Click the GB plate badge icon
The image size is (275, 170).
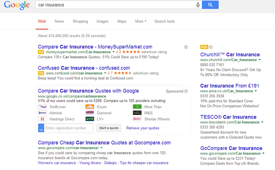pyautogui.click(x=41, y=128)
